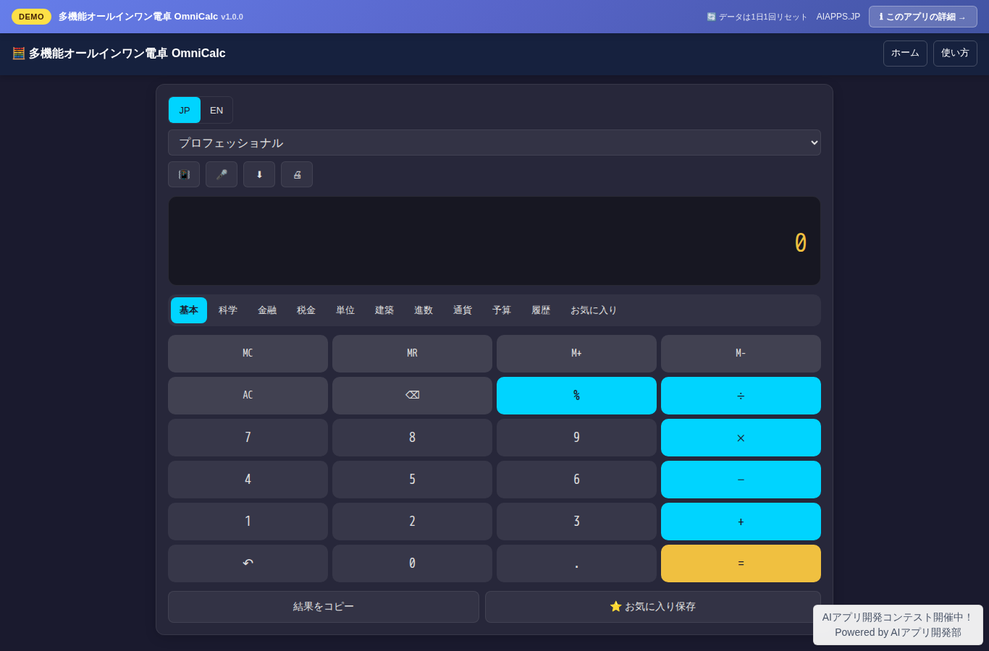Click the percent operator key
Viewport: 989px width, 651px height.
pos(576,396)
